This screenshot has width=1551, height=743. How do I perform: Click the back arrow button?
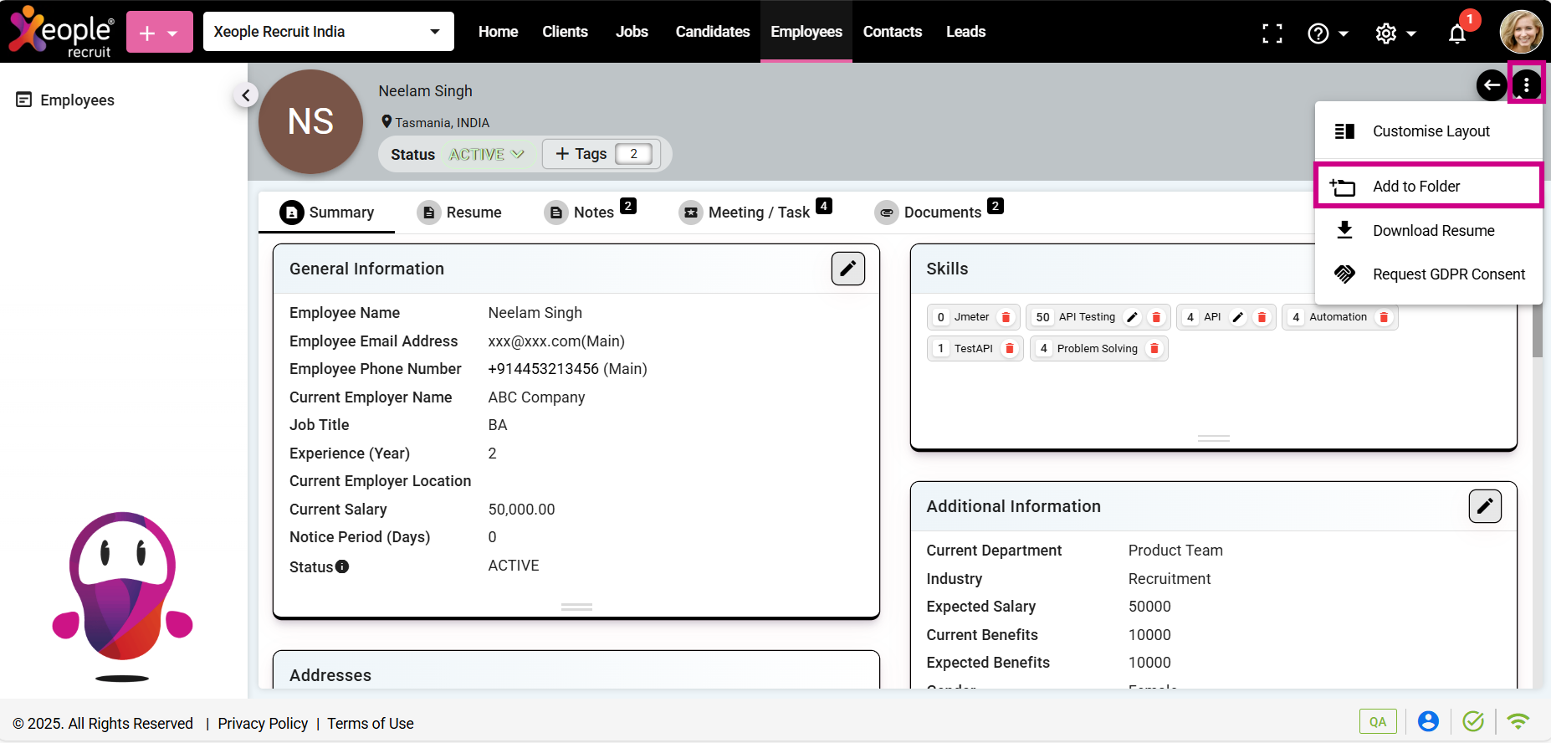click(x=1492, y=85)
